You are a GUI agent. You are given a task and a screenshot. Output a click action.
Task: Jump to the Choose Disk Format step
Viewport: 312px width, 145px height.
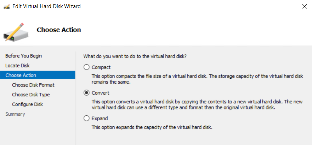(x=33, y=85)
